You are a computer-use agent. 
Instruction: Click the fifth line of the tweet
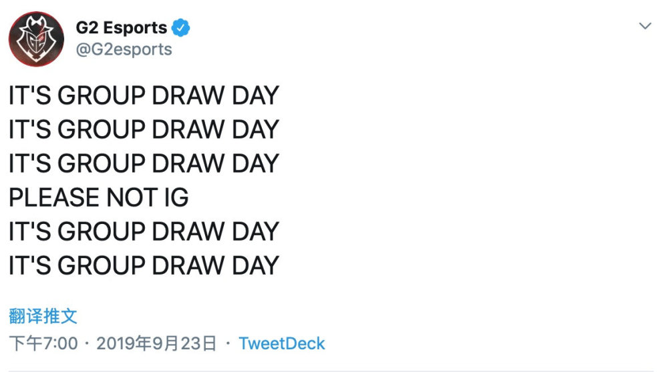(144, 231)
